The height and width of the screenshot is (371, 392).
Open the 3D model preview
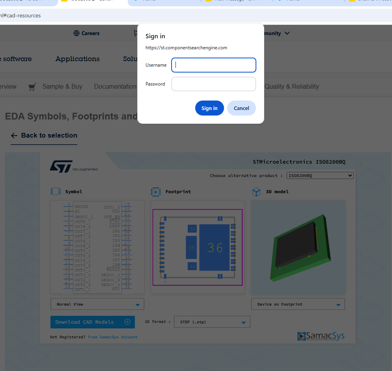(298, 247)
